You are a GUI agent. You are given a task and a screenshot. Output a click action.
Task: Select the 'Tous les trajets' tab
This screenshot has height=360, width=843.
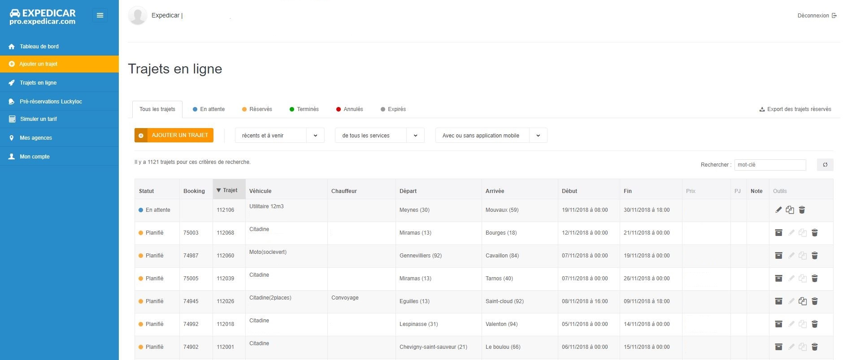pos(157,109)
